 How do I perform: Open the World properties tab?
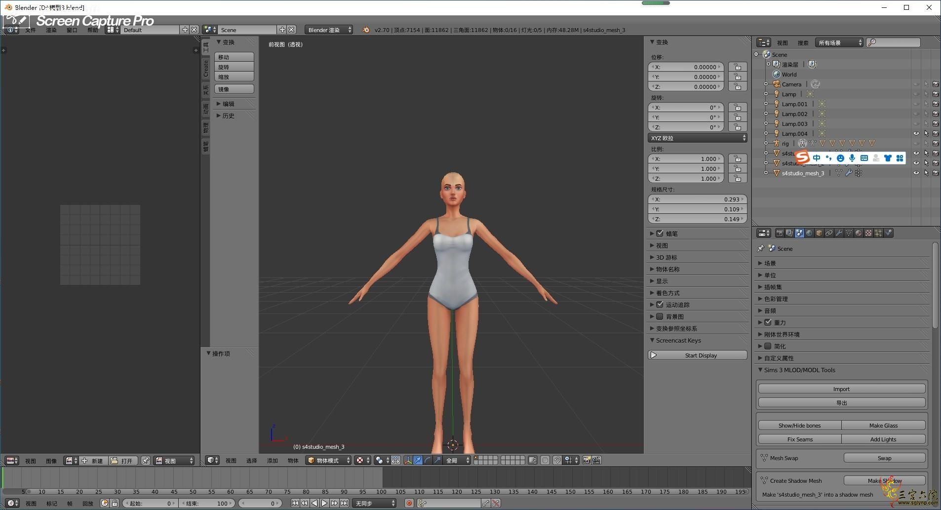pos(809,233)
